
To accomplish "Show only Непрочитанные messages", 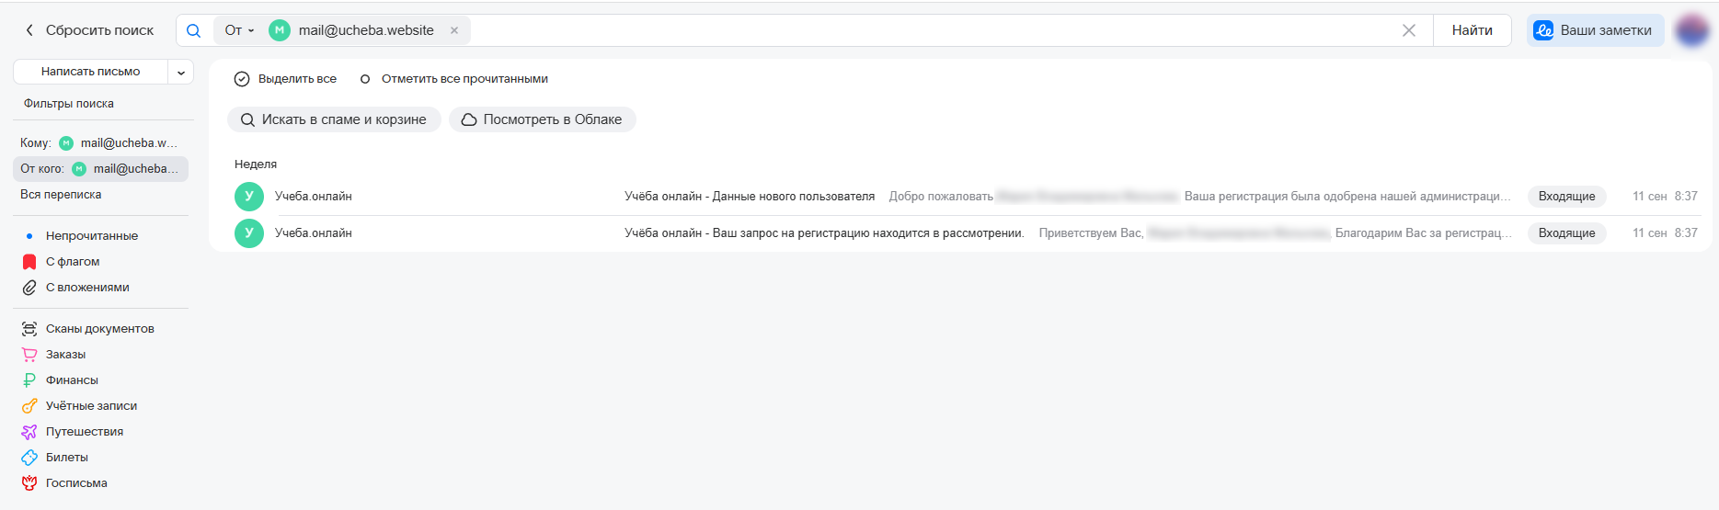I will point(91,236).
